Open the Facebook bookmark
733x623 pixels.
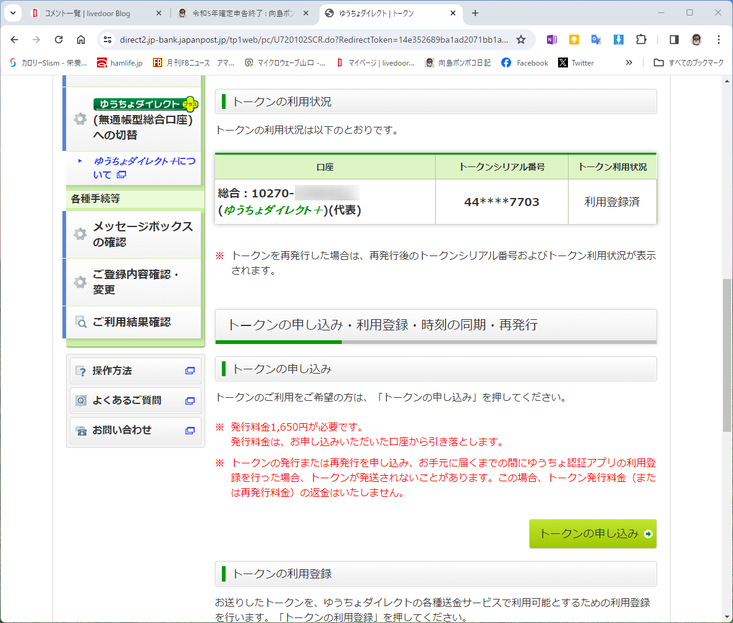525,62
